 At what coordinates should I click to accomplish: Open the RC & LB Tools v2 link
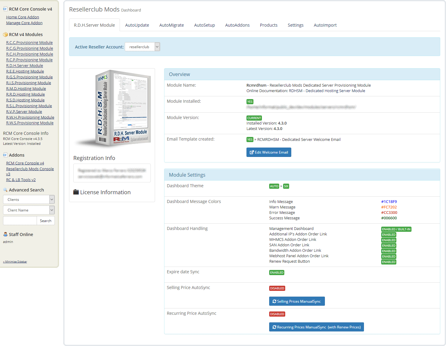tap(21, 180)
